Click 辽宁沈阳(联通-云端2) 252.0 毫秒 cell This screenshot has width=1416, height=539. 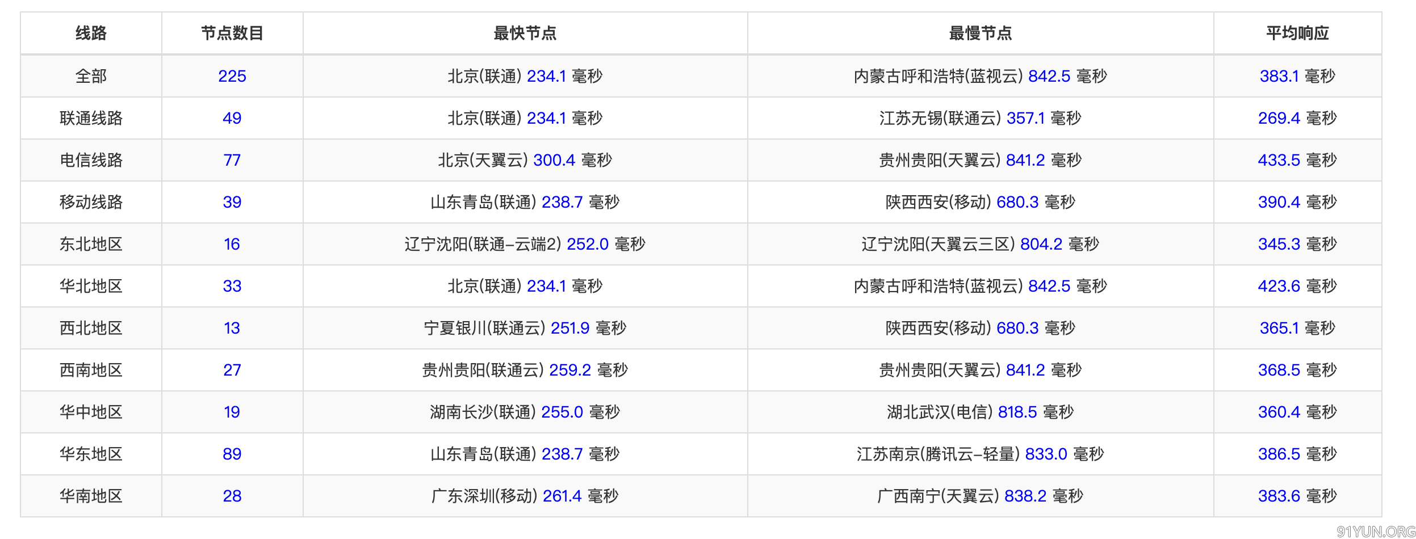[525, 244]
